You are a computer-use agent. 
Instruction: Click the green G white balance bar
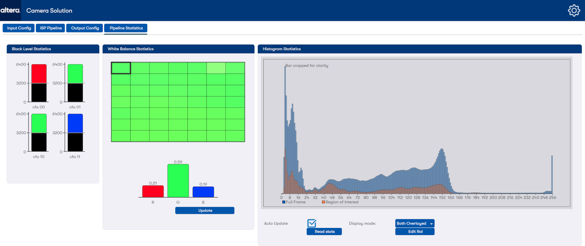pos(178,180)
